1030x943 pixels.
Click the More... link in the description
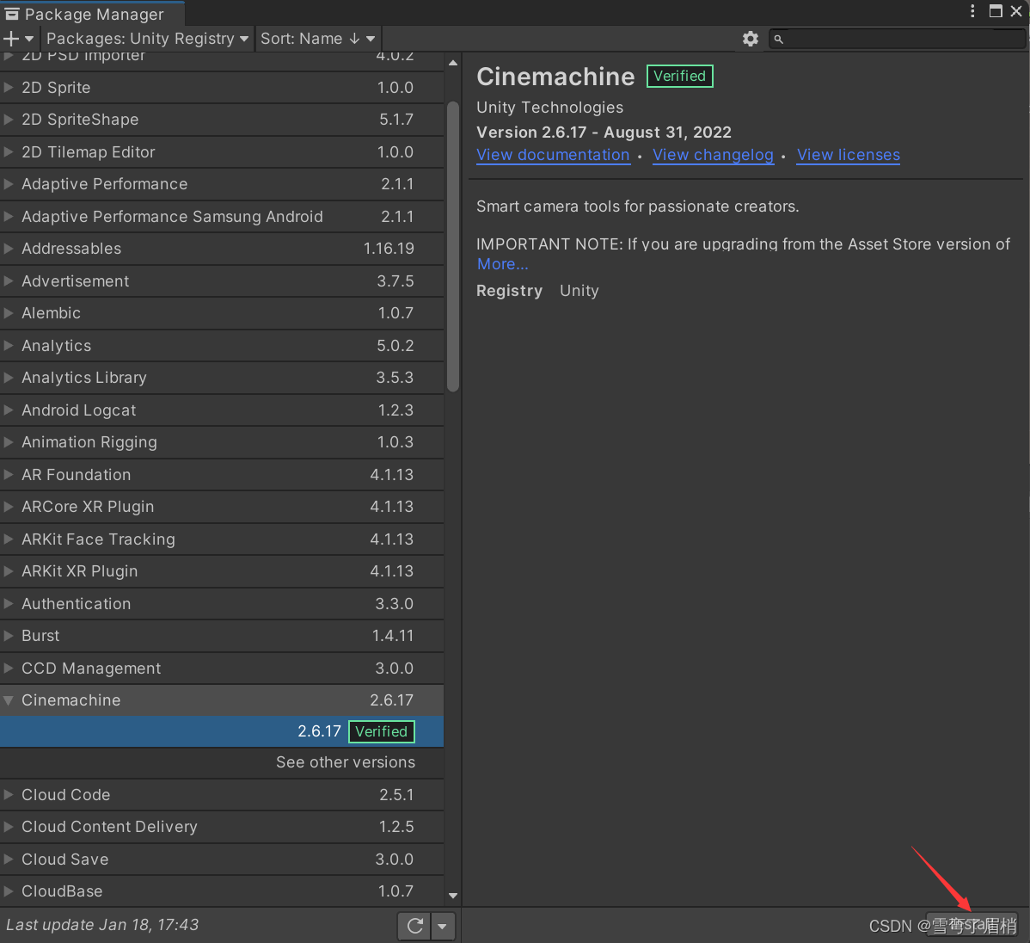click(502, 264)
